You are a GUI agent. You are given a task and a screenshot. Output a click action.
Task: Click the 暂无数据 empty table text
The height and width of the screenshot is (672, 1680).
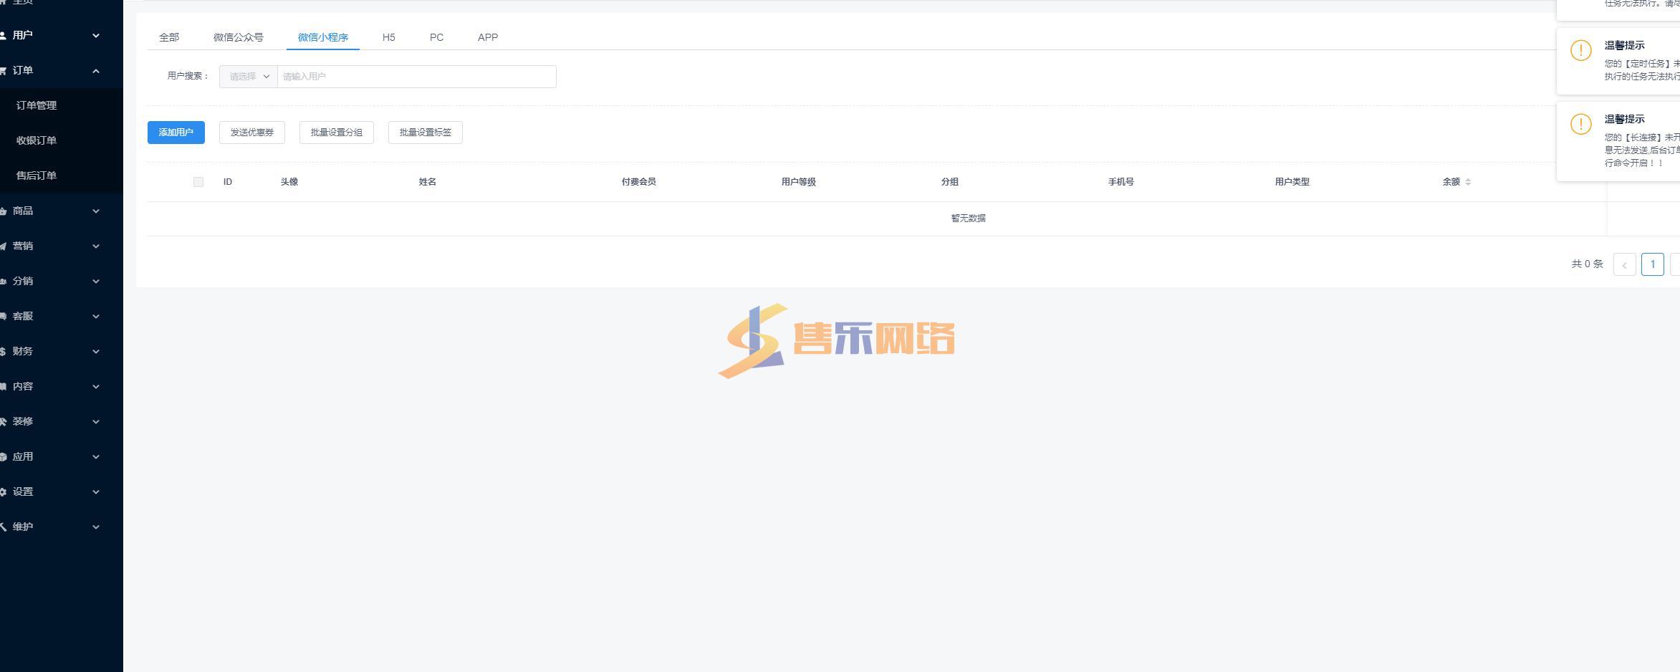[969, 219]
